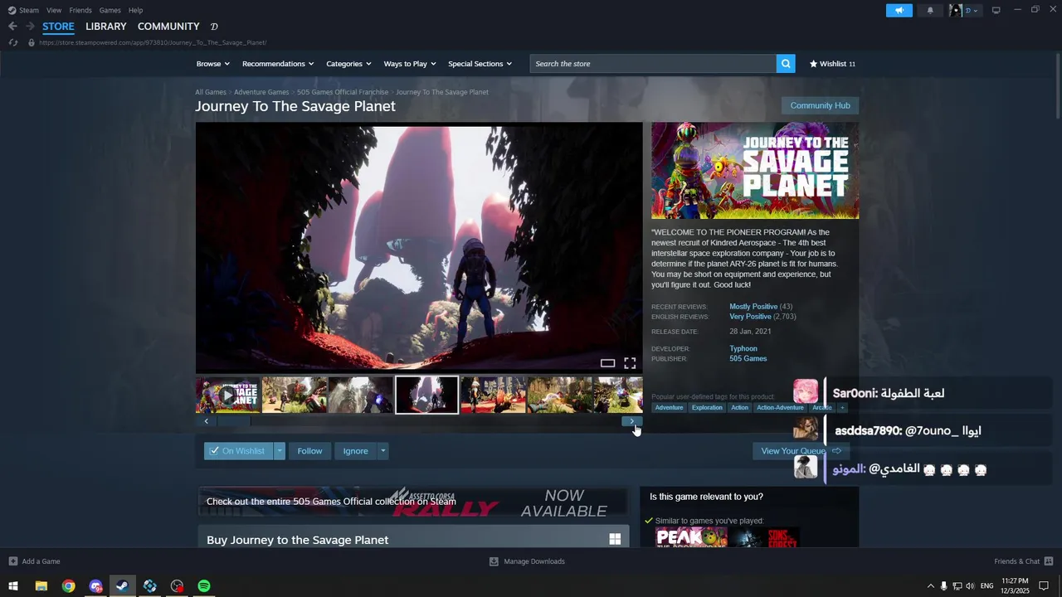1062x597 pixels.
Task: Show more tags with plus button
Action: click(842, 407)
